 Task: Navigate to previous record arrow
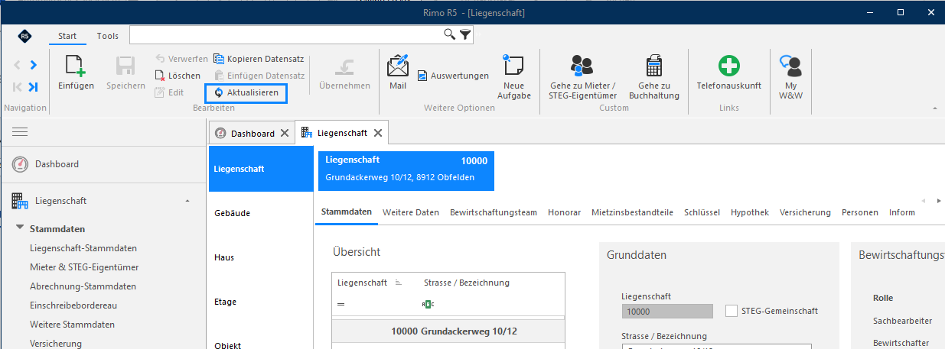[x=18, y=66]
